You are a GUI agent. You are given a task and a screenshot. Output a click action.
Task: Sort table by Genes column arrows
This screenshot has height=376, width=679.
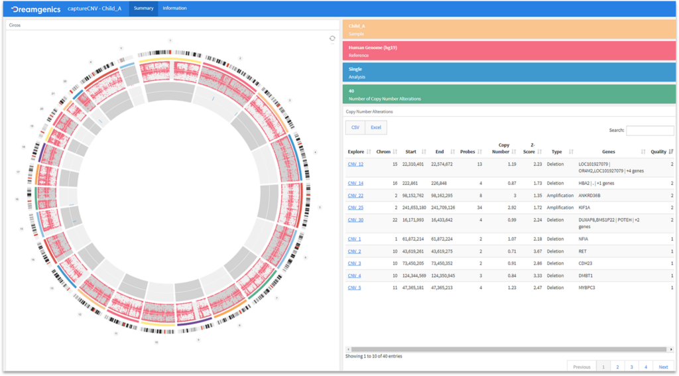click(x=643, y=152)
